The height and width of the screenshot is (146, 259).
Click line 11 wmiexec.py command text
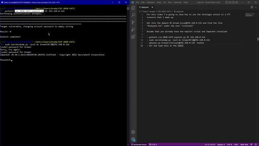pyautogui.click(x=176, y=43)
